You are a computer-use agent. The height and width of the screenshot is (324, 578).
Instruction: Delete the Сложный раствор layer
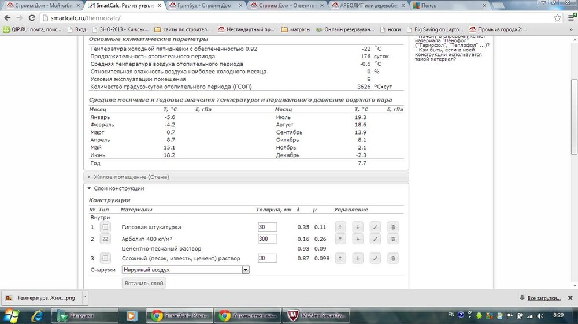point(393,258)
